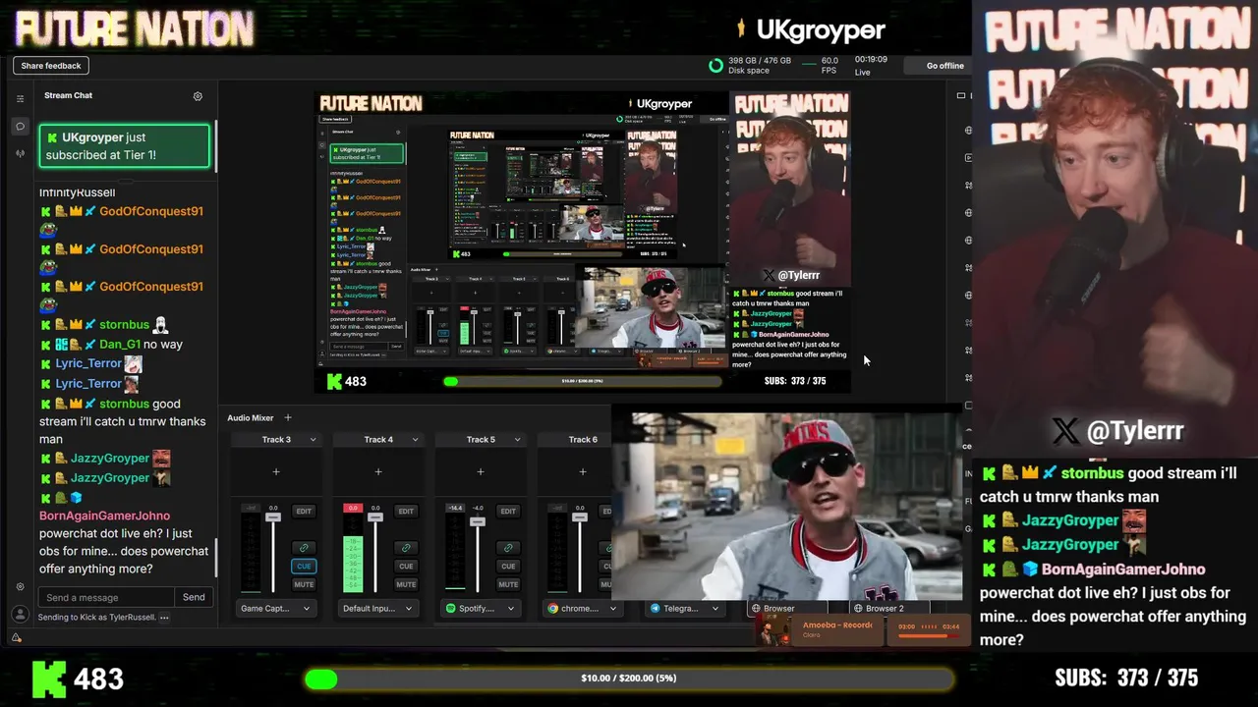Viewport: 1258px width, 707px height.
Task: Click the Track 5 volume fader handle
Action: tap(478, 521)
